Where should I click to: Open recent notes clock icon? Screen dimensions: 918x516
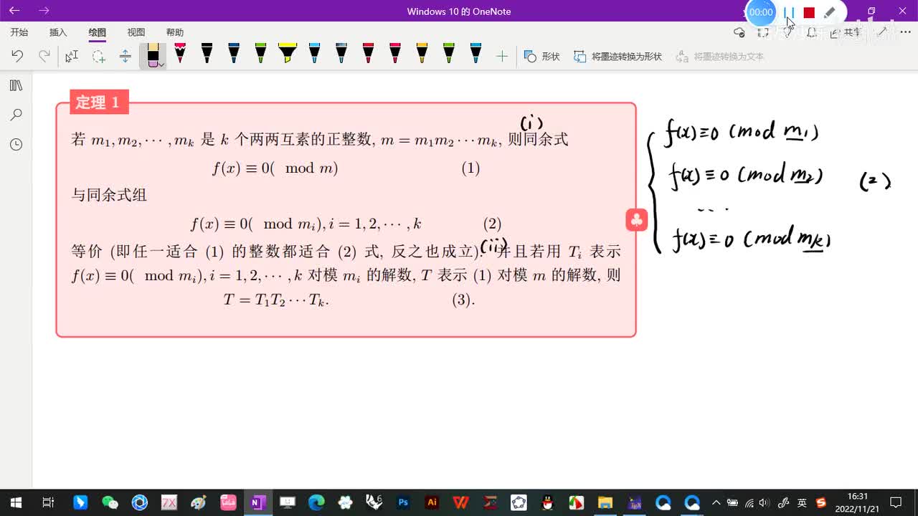pos(16,144)
